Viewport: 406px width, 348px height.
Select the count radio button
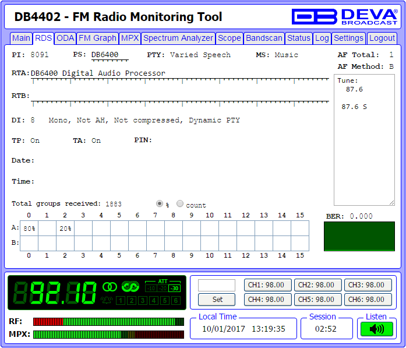(x=179, y=203)
